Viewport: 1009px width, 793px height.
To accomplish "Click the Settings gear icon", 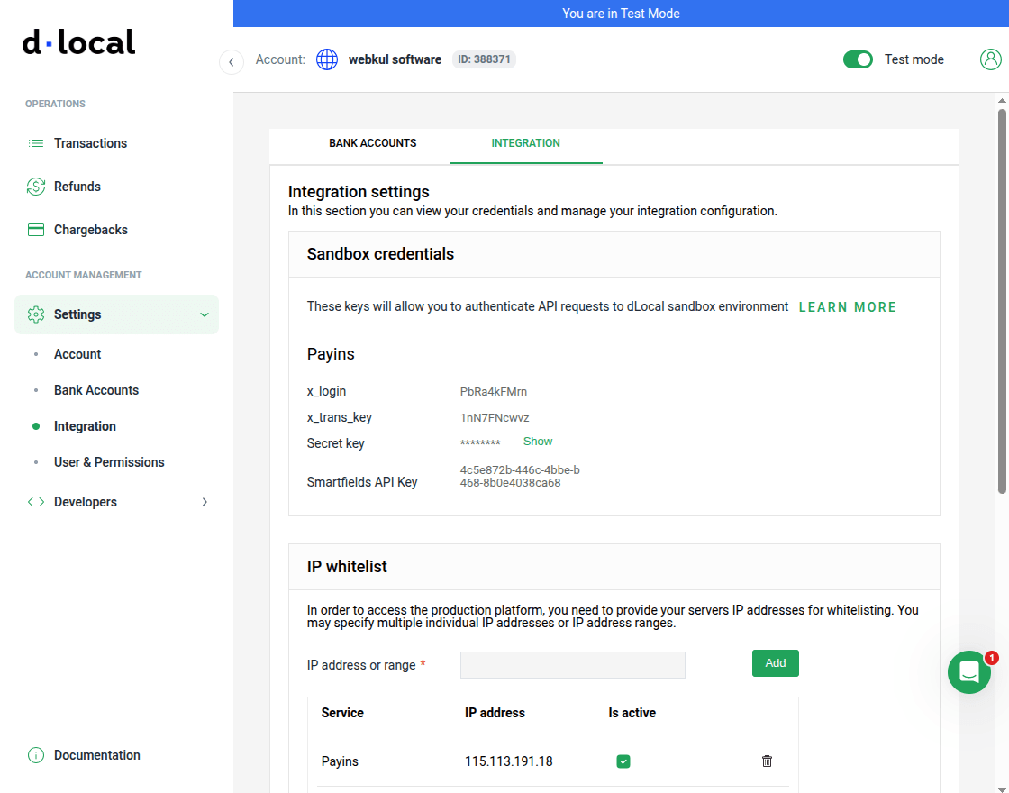I will point(36,314).
